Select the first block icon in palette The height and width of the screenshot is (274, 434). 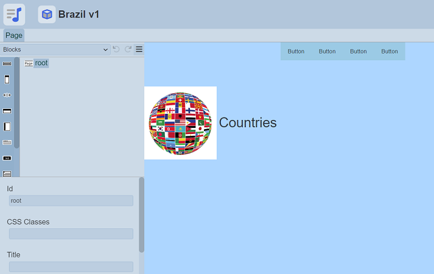point(7,63)
